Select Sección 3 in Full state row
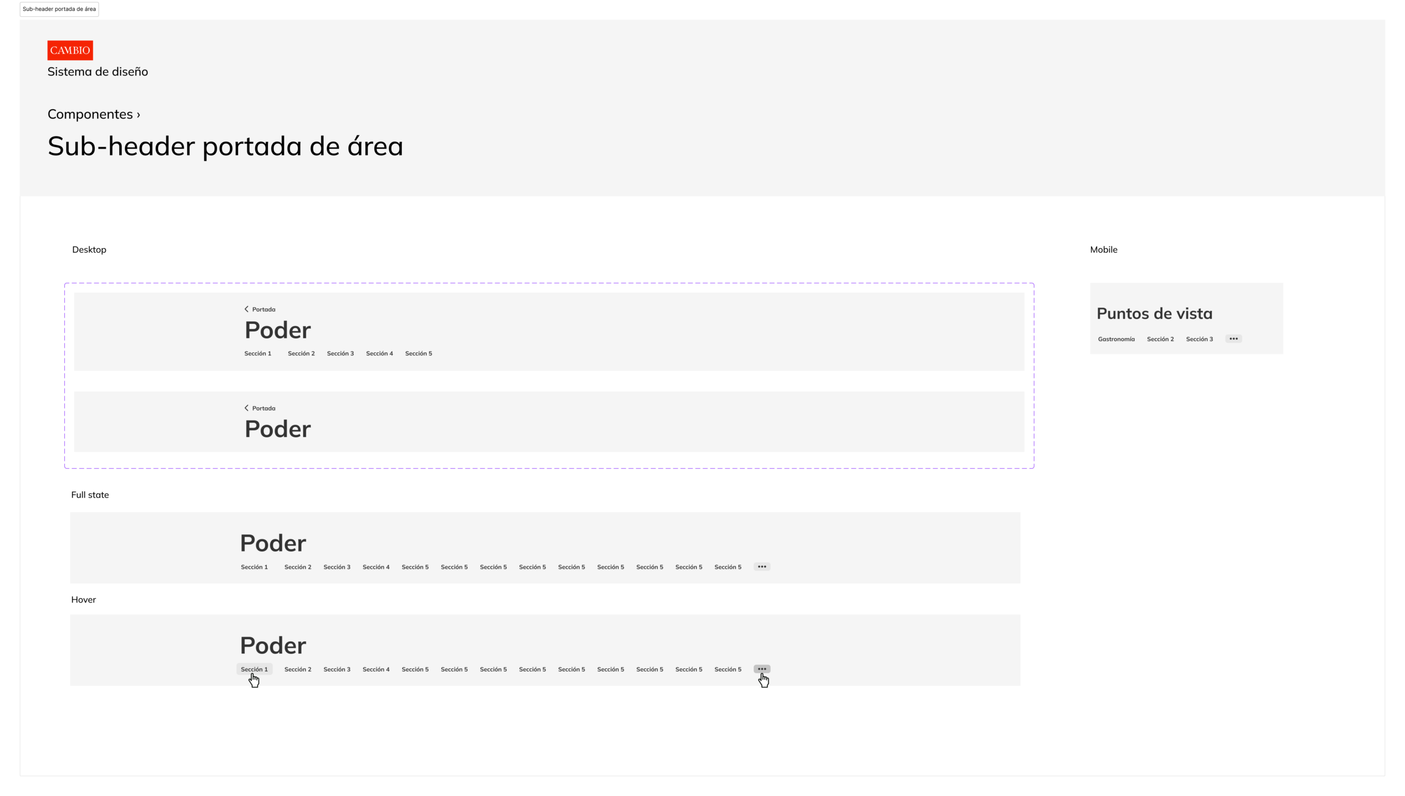The image size is (1405, 796). click(336, 567)
